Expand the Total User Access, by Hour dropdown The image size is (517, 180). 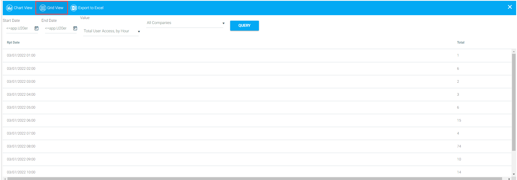[x=139, y=31]
